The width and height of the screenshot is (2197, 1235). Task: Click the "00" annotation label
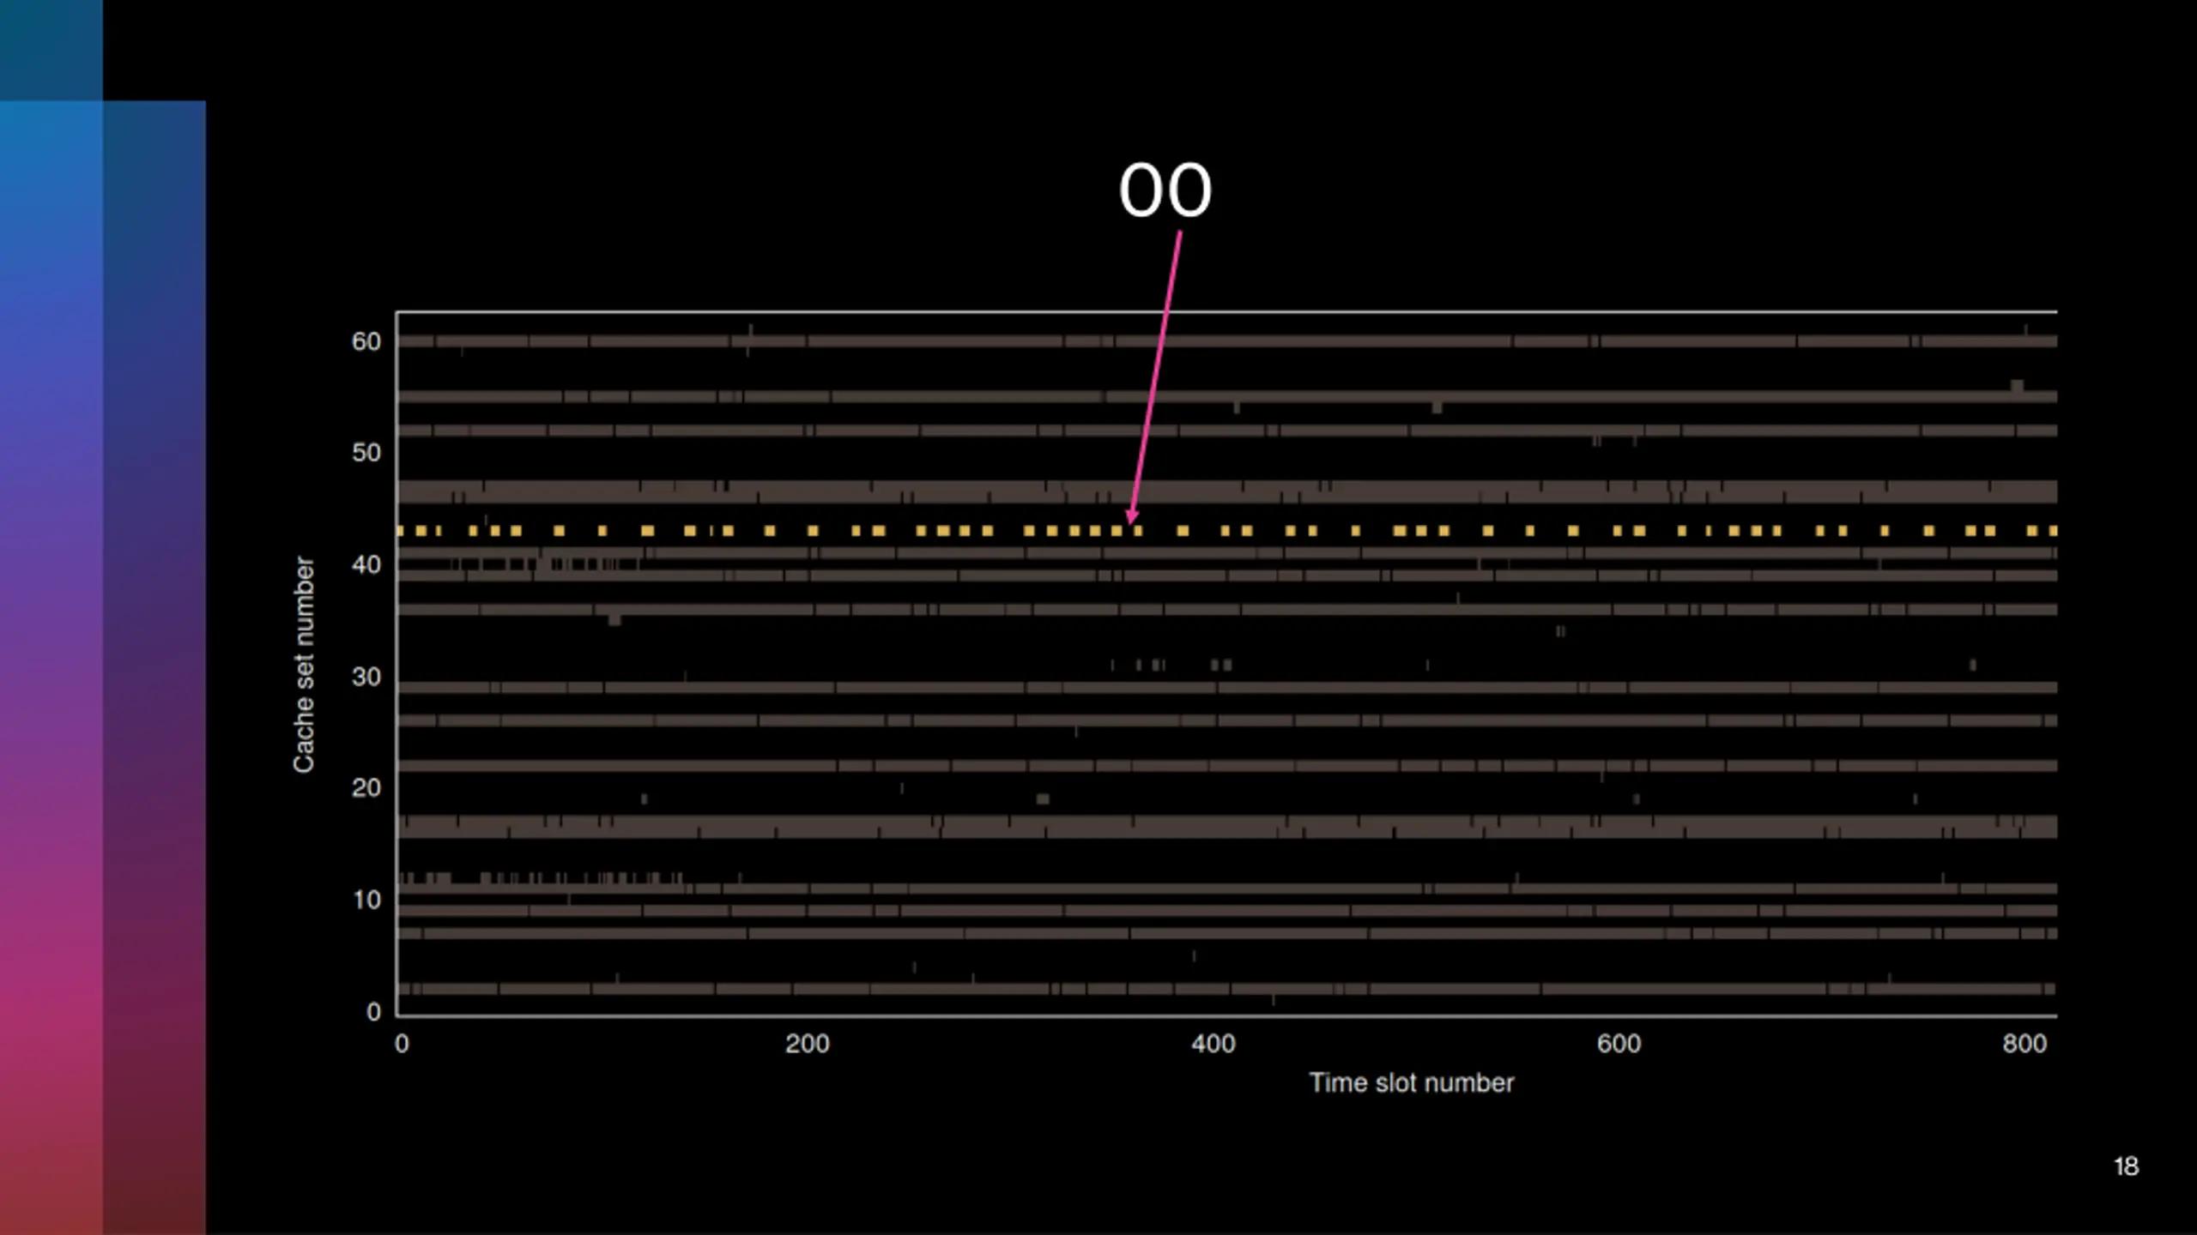[x=1165, y=190]
